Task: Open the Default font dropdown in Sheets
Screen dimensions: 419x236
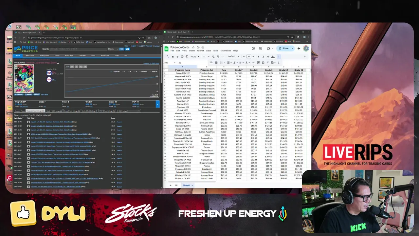Action: 233,57
